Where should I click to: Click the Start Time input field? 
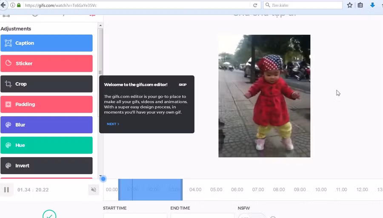[x=135, y=215]
